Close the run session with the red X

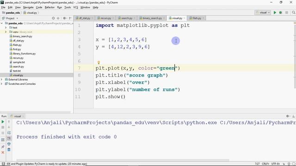[x=3, y=152]
